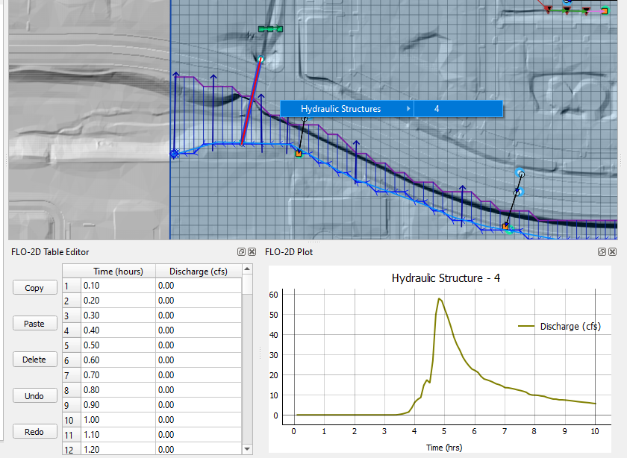The image size is (627, 458).
Task: Click the Discharge cell in row 5
Action: click(198, 345)
